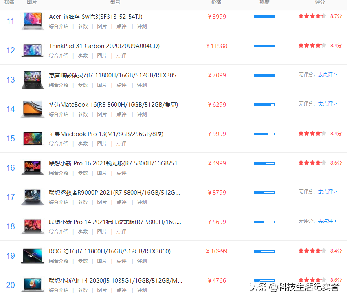
Task: Open 综合介绍 under Acer 新蜂鸟 Swift3
Action: [59, 26]
